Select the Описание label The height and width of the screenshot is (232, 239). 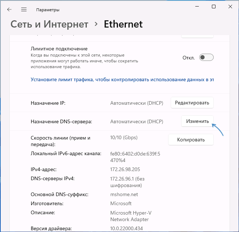43,212
